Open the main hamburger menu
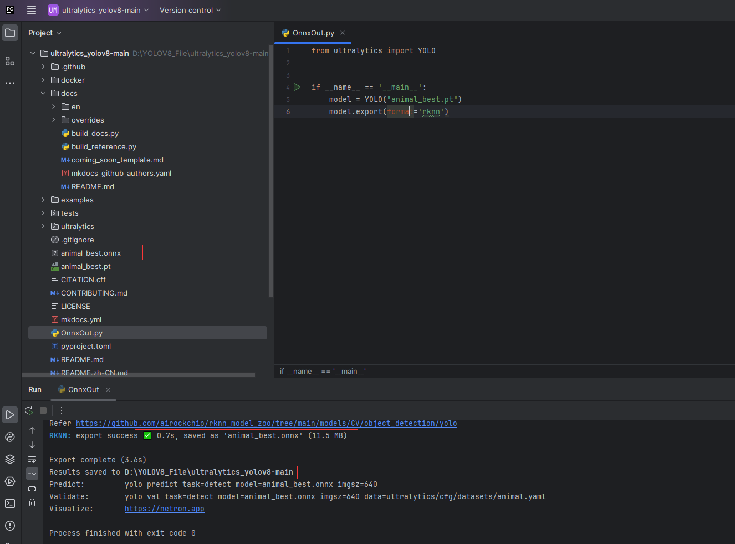The image size is (735, 544). (32, 10)
